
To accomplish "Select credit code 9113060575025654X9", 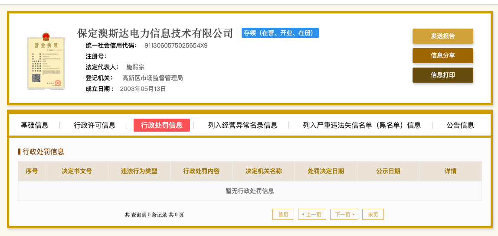I will click(176, 45).
